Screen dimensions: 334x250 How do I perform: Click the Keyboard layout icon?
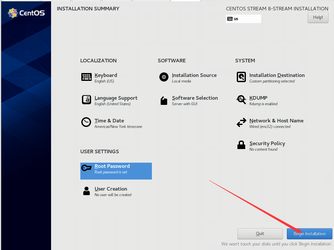(x=86, y=77)
